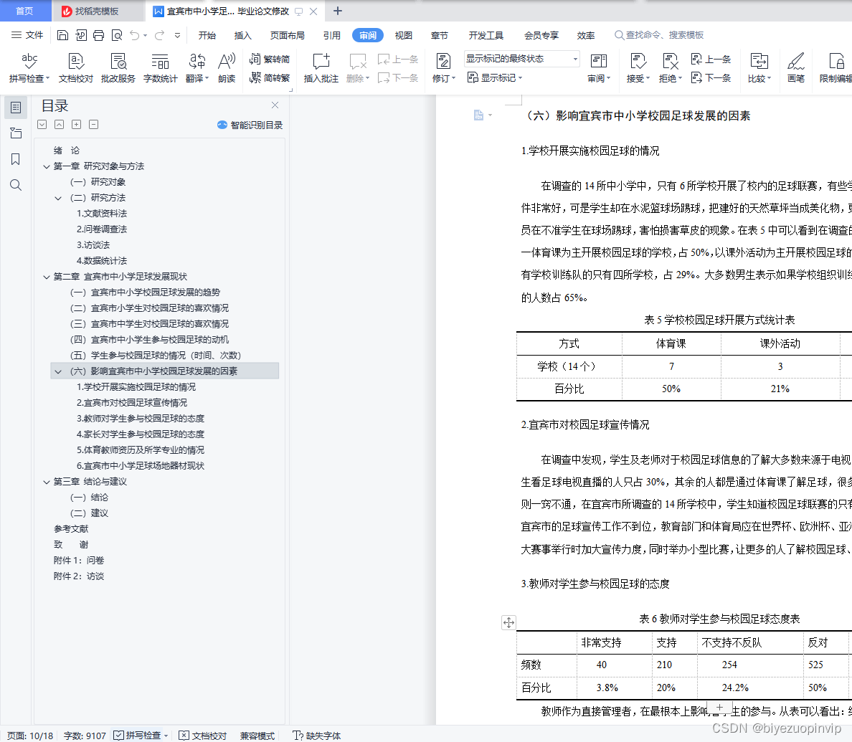Click the Undo arrow

tap(135, 35)
